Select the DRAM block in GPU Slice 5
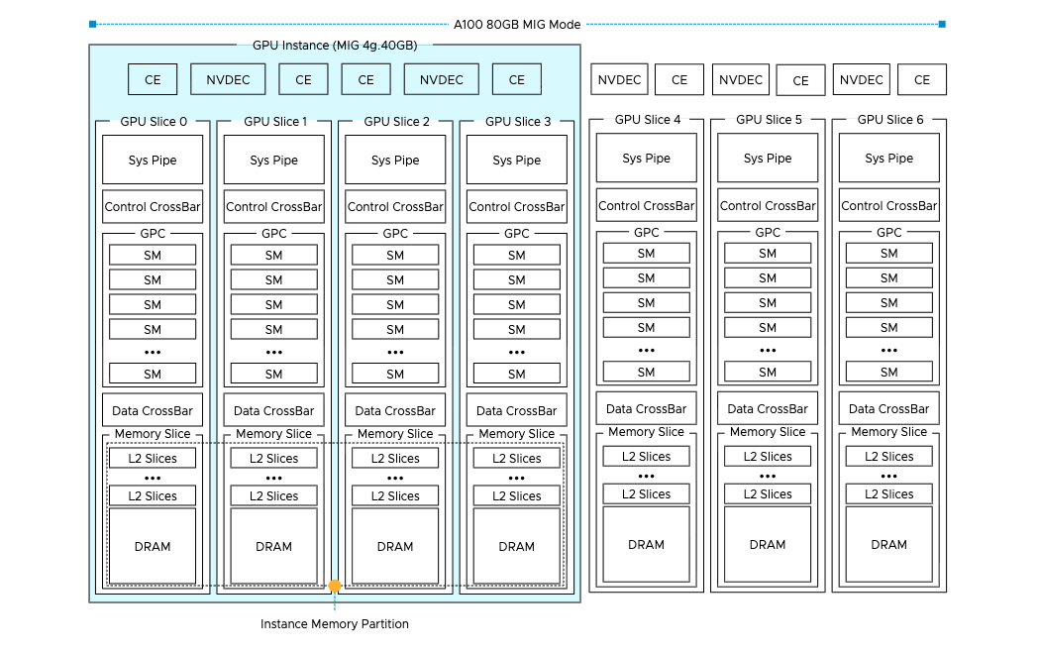Viewport: 1039px width, 652px height. pyautogui.click(x=768, y=544)
